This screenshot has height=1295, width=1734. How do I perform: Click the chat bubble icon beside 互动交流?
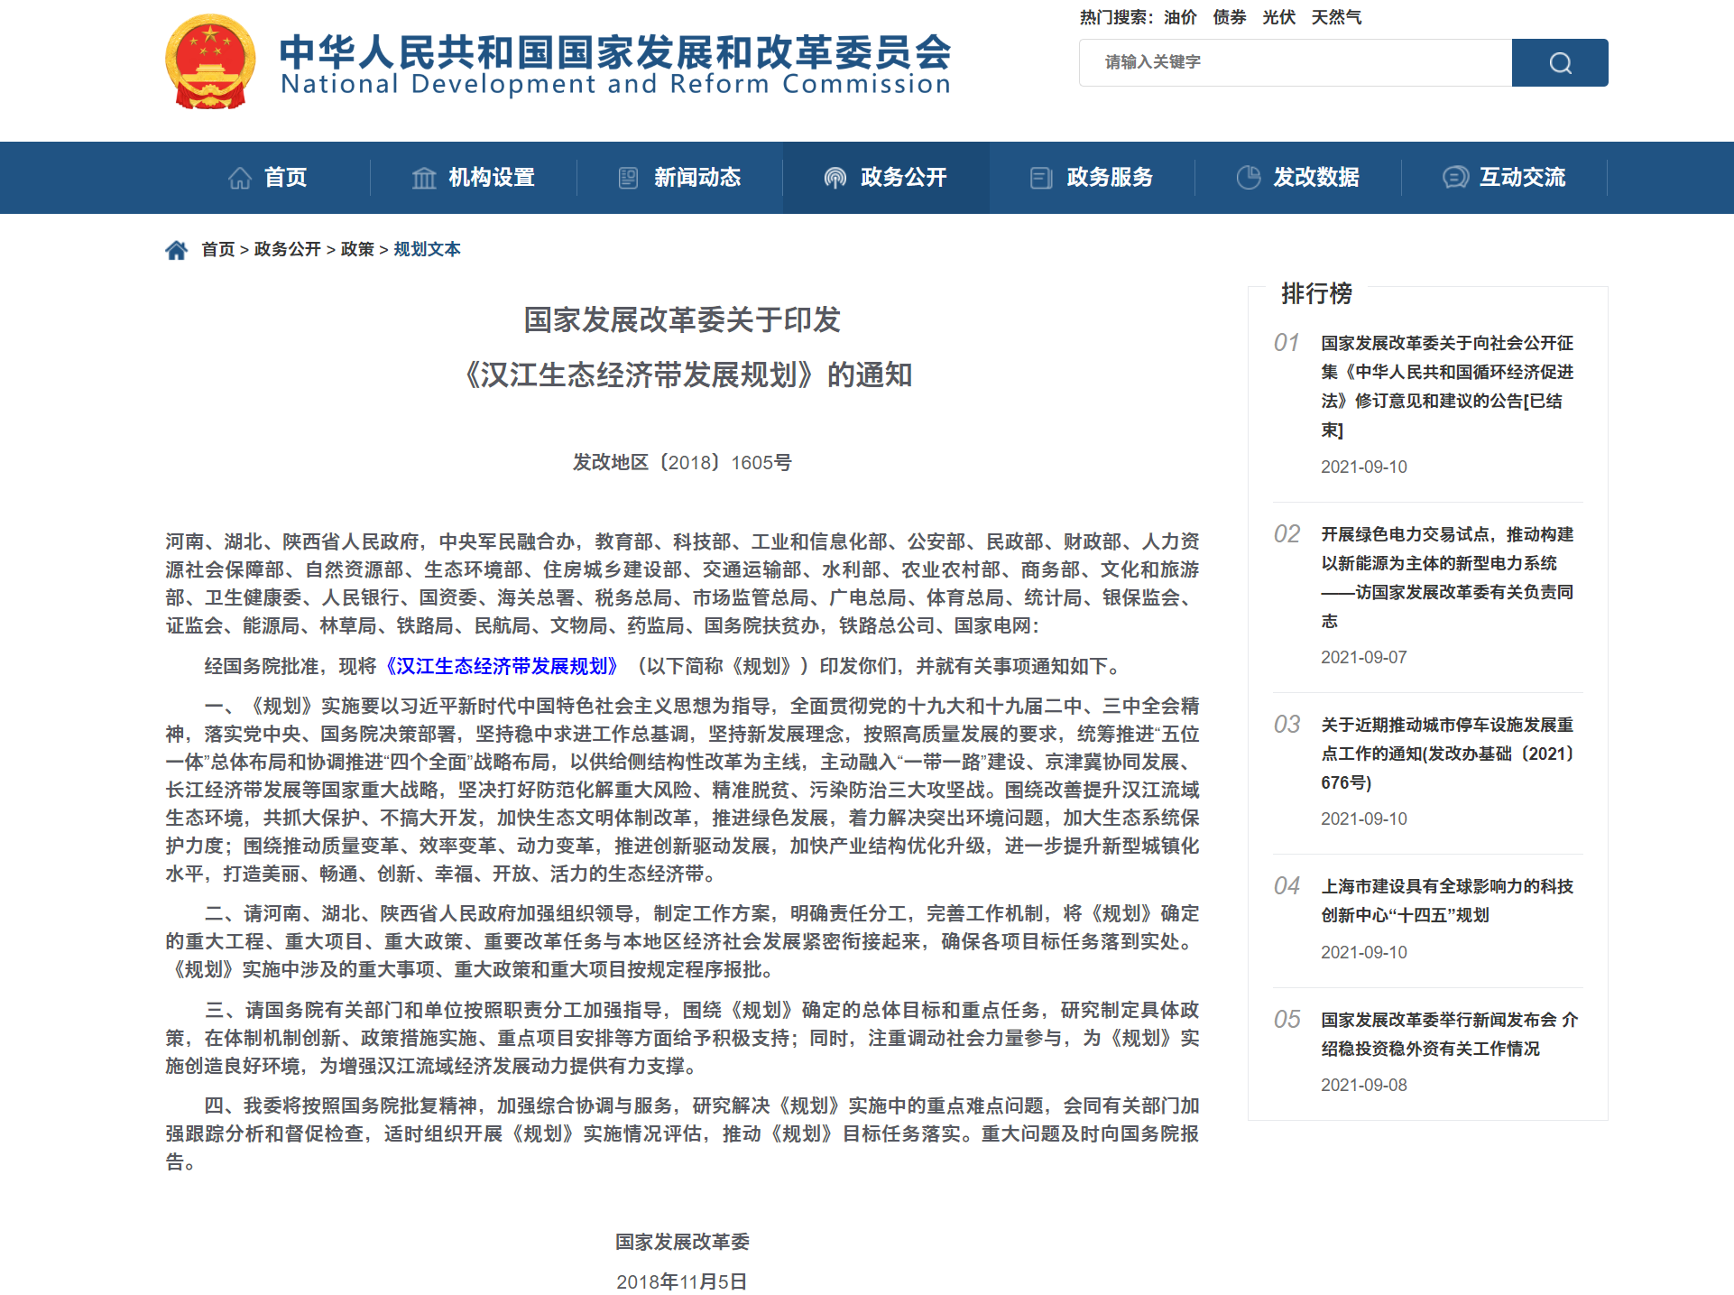[1454, 178]
